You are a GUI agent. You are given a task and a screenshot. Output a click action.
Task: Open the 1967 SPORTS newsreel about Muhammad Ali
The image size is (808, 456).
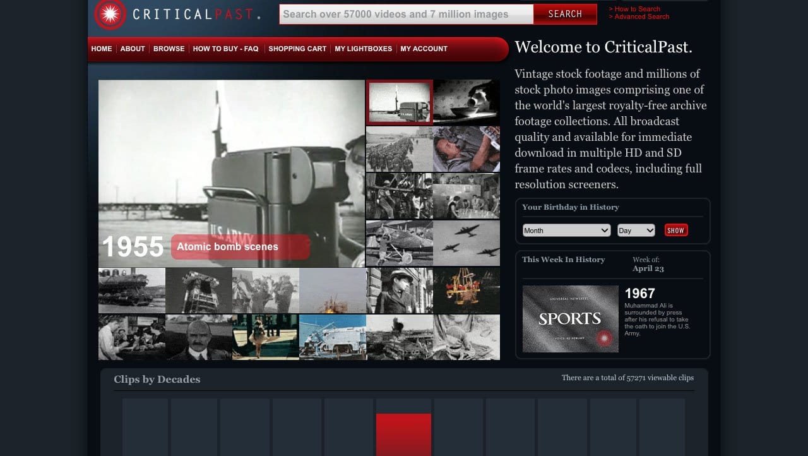click(570, 318)
